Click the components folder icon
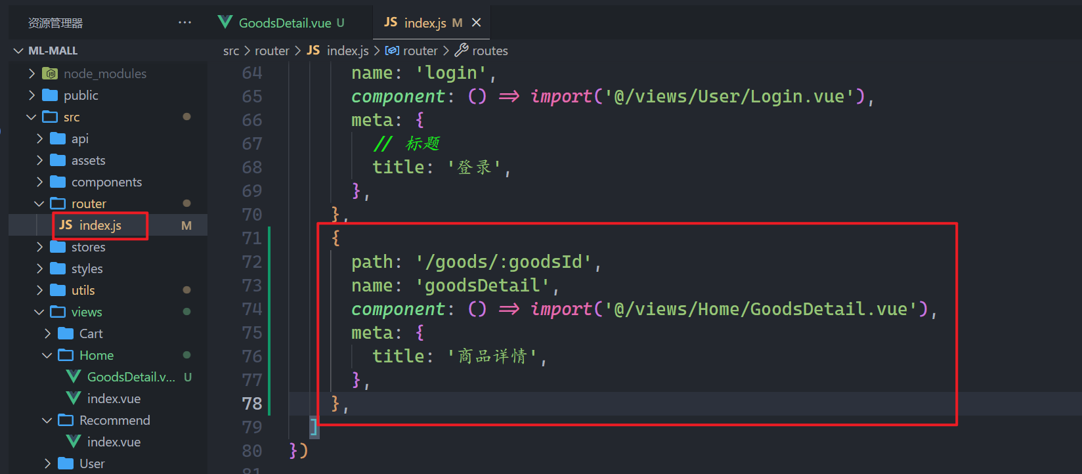Viewport: 1082px width, 474px height. (x=58, y=182)
